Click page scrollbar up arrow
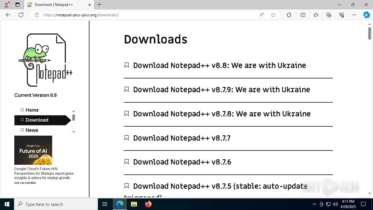This screenshot has width=373, height=210. point(370,24)
